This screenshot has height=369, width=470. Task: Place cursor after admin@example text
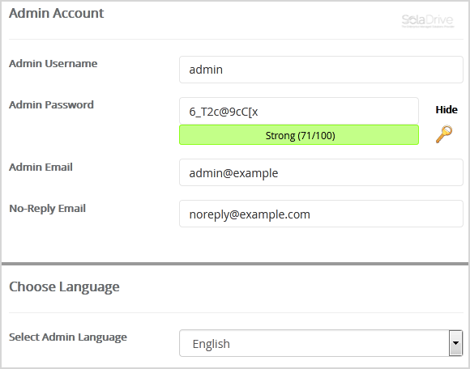click(279, 173)
